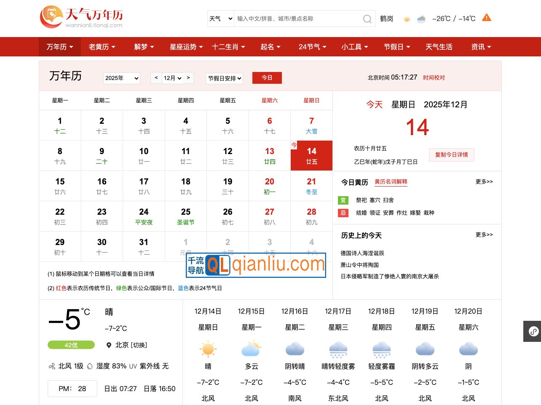Click the 天气万年历 site logo
Screen dimensions: 541x405
pos(81,18)
